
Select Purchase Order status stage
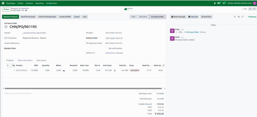[x=157, y=17]
